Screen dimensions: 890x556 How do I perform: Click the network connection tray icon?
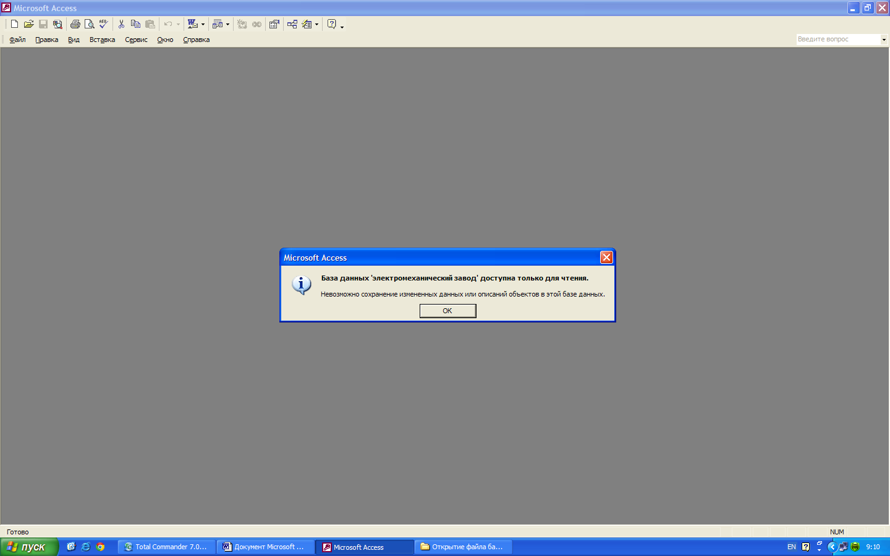(x=843, y=547)
